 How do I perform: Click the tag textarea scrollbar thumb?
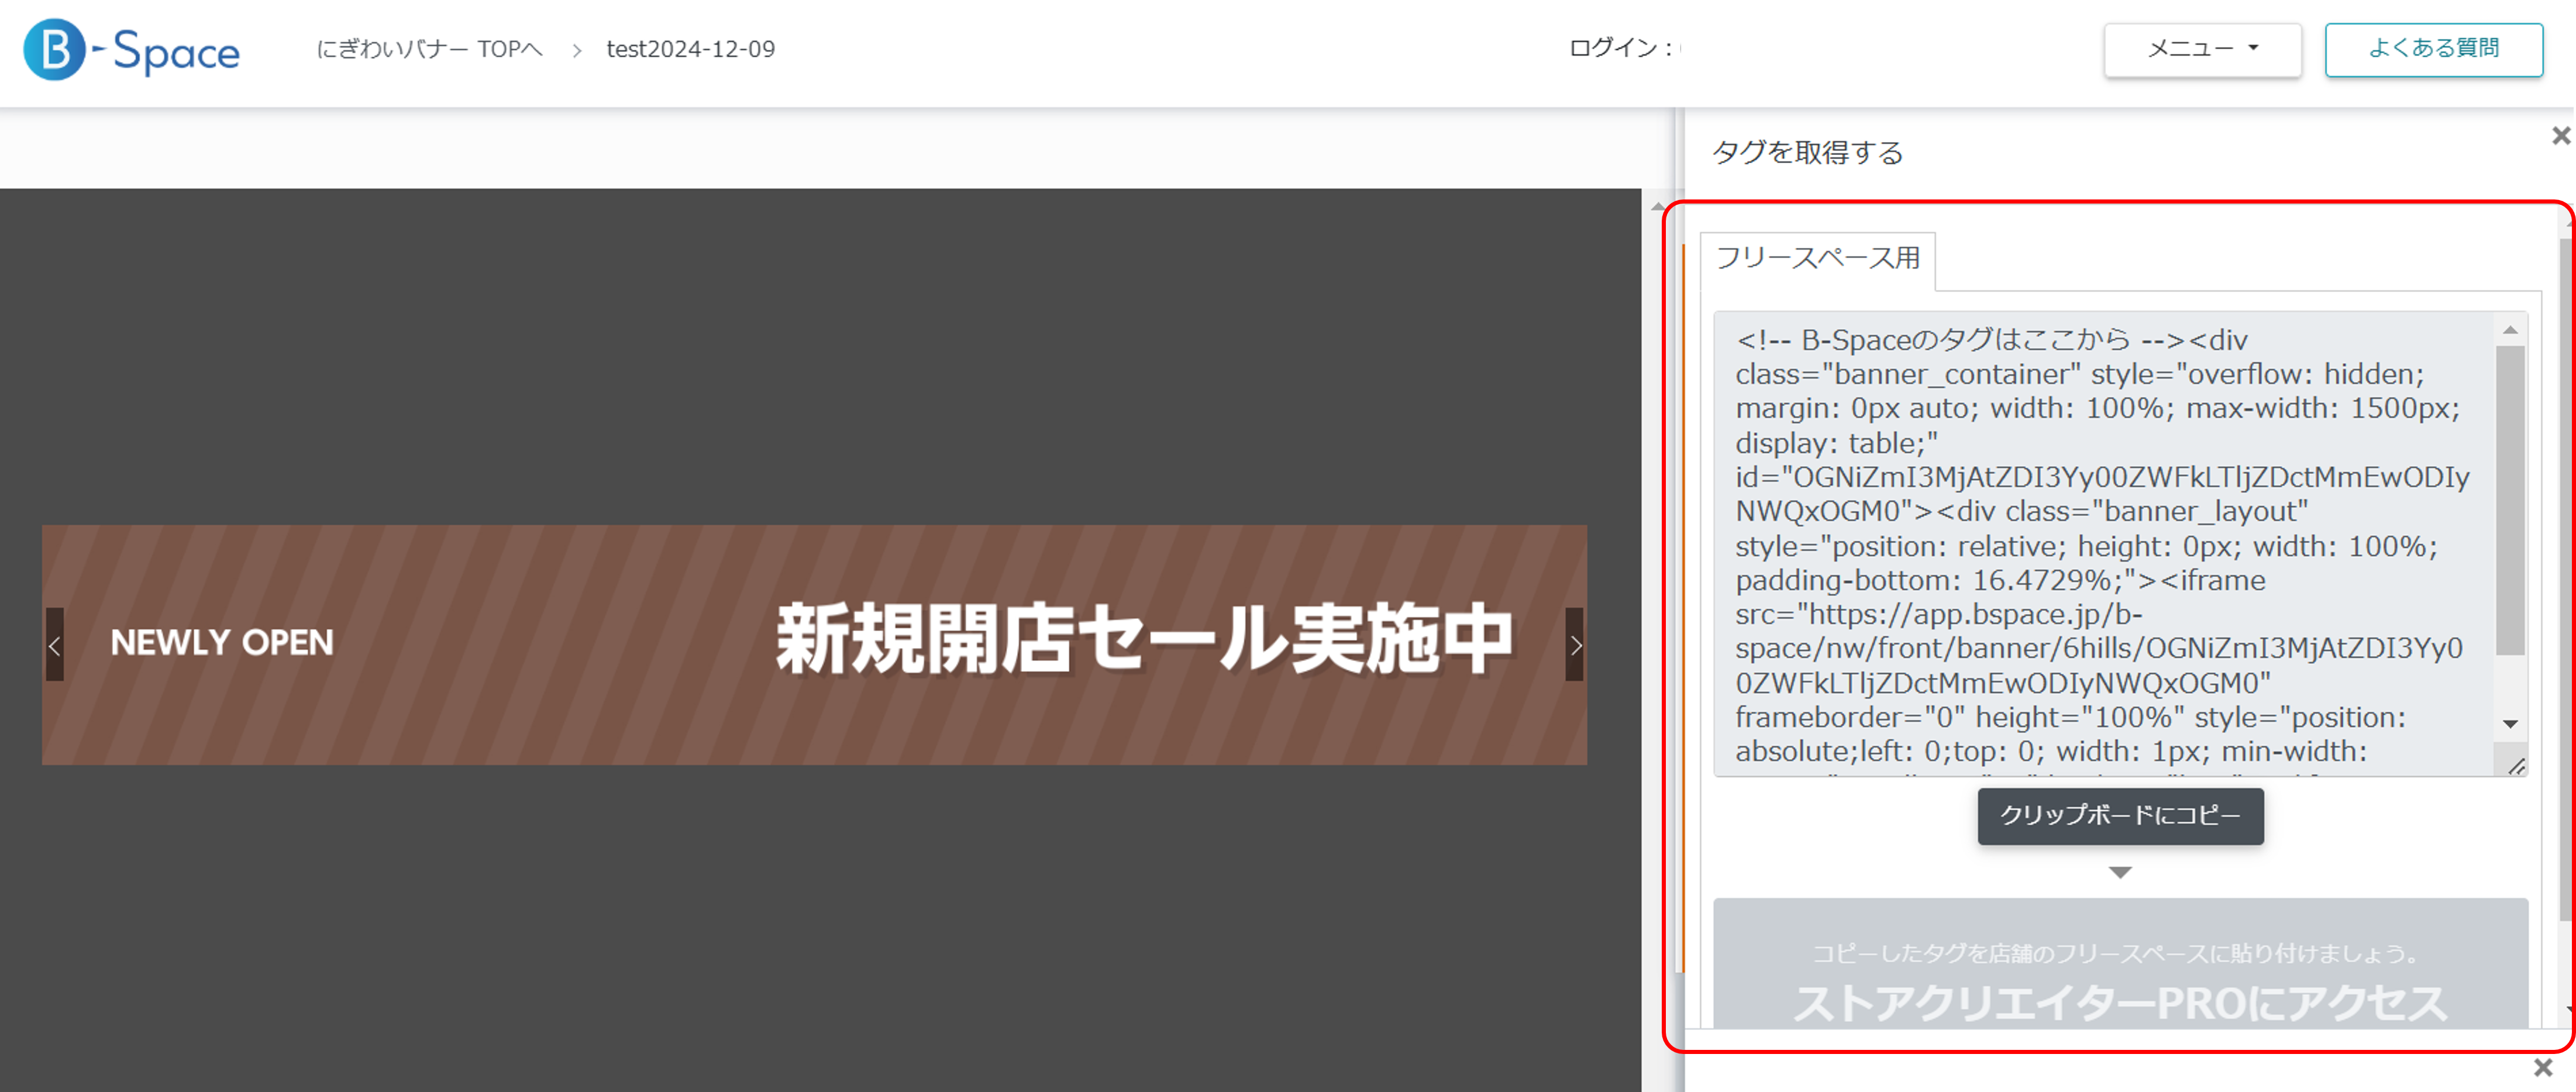[2510, 500]
